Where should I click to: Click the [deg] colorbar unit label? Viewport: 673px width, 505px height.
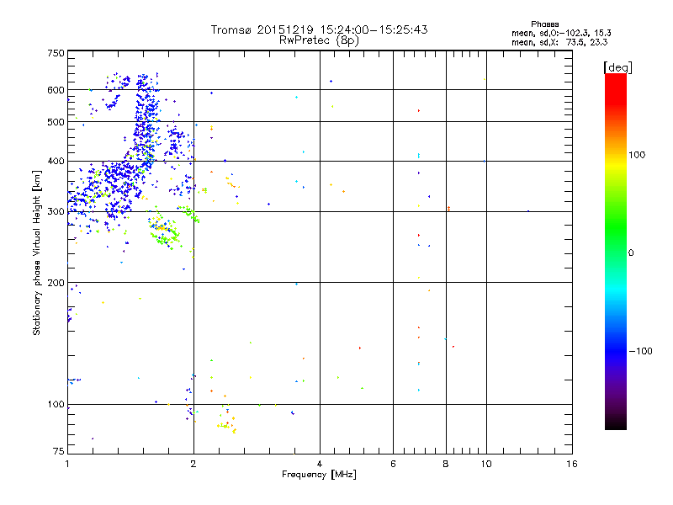(617, 67)
